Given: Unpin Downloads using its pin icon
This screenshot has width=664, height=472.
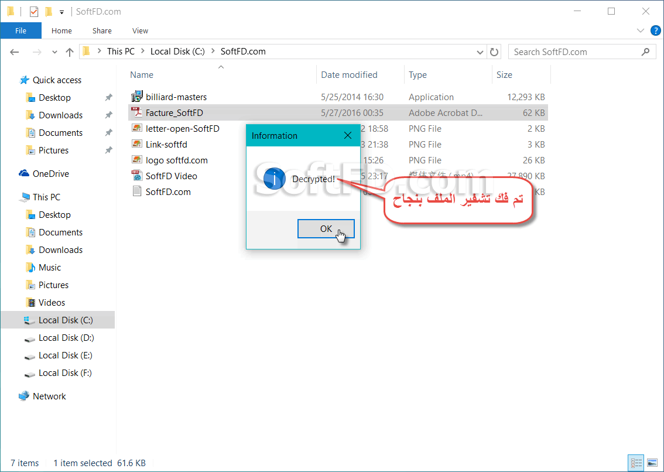Looking at the screenshot, I should [x=109, y=115].
